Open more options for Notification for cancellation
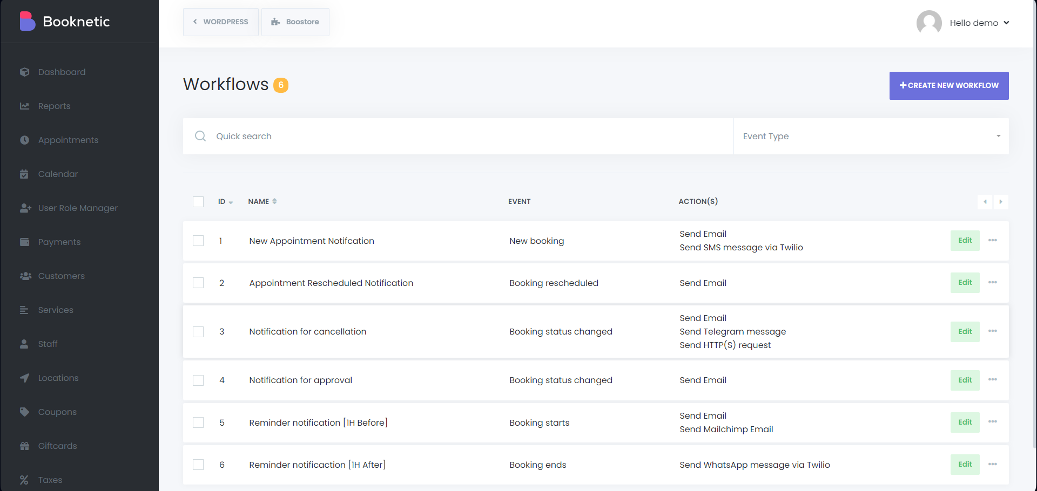The width and height of the screenshot is (1037, 491). click(x=993, y=331)
